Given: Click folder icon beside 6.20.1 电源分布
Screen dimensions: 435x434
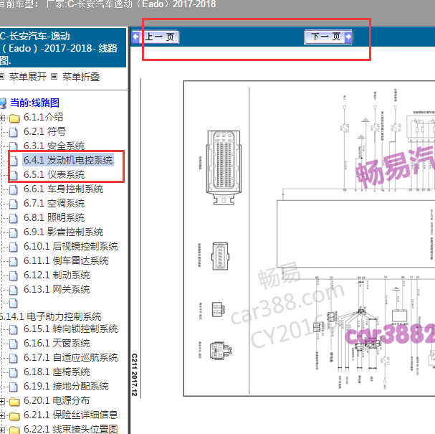Looking at the screenshot, I should [14, 402].
